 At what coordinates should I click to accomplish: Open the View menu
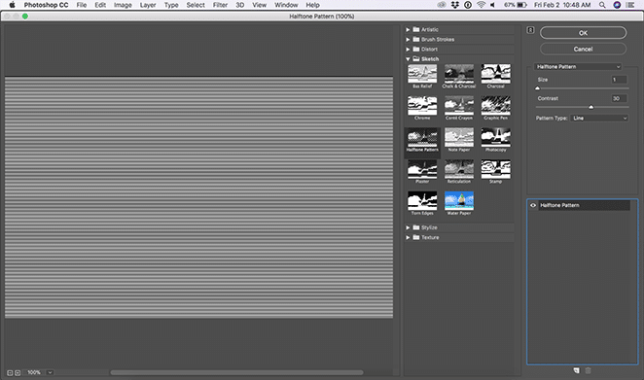(x=259, y=5)
